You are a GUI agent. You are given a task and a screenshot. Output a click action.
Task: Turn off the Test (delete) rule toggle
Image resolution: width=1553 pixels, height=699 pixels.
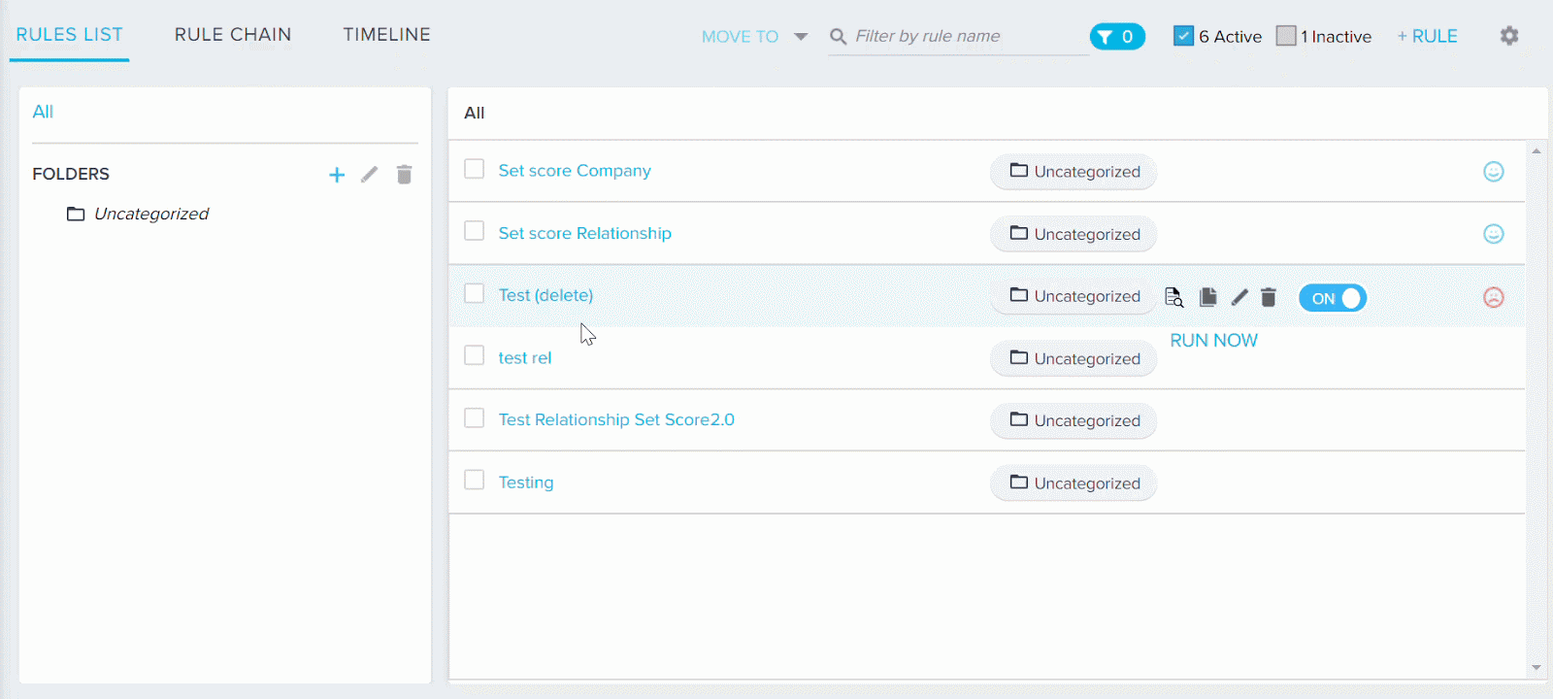[1333, 298]
